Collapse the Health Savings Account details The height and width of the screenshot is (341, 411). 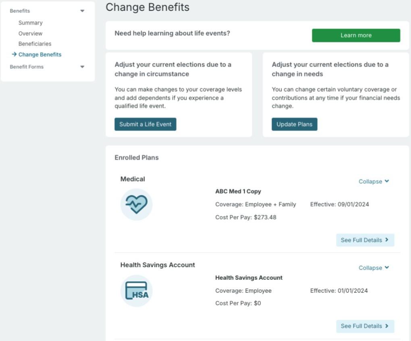click(374, 268)
